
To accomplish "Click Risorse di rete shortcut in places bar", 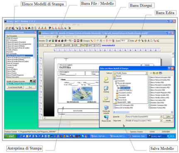I will 106,118.
